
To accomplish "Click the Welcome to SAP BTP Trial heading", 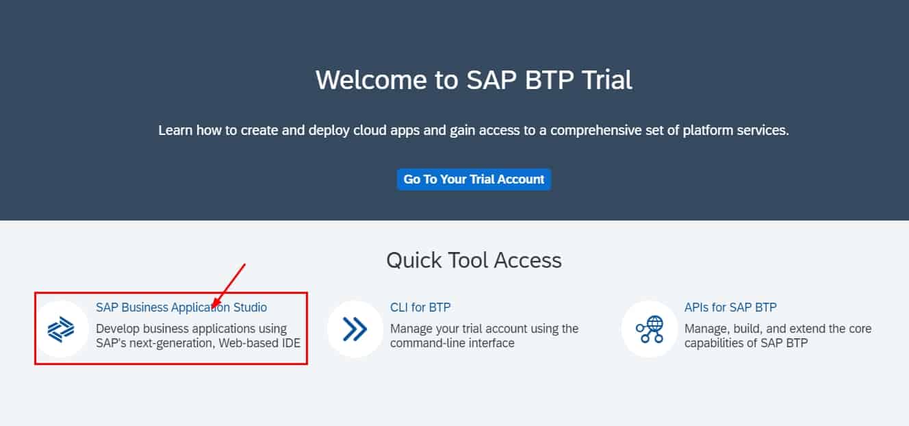I will (x=474, y=79).
